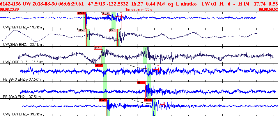Click the iS 1 pick flag on B943 EH2
Screen dimensions: 278x116
[x=141, y=82]
